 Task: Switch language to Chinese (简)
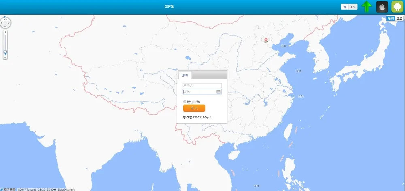tap(345, 7)
